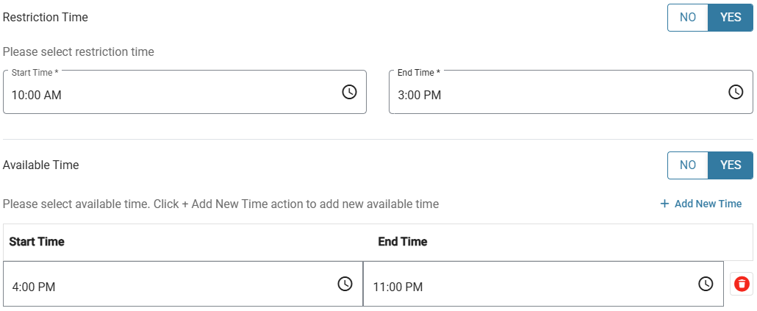Click the Available Time section label
The height and width of the screenshot is (311, 757).
point(41,165)
